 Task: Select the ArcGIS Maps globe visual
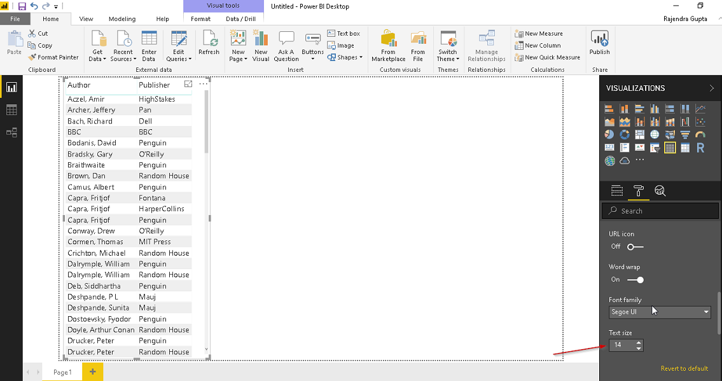(609, 160)
